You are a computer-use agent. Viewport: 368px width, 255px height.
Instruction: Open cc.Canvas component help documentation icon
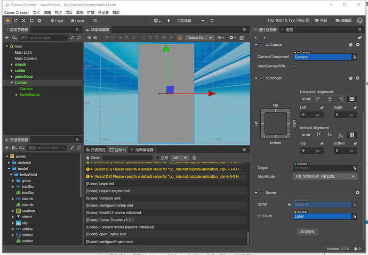click(350, 46)
